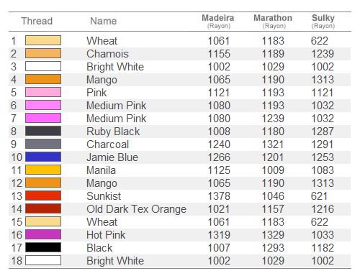360x276 pixels.
Task: Select the Sunkist red-orange swatch
Action: pyautogui.click(x=43, y=195)
